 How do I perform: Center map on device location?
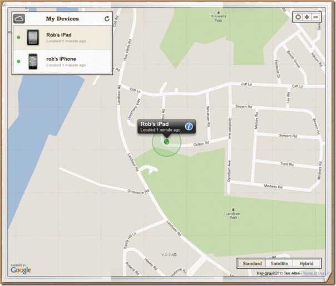click(298, 17)
